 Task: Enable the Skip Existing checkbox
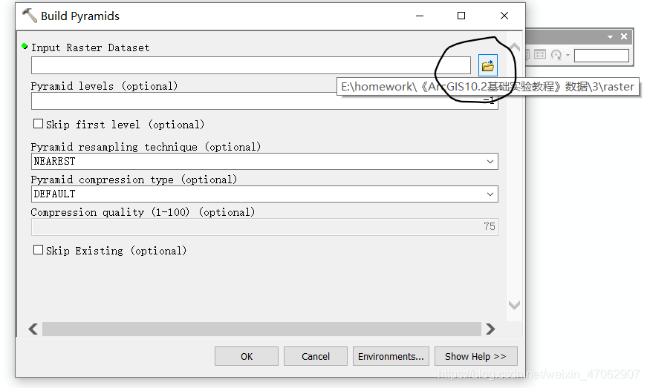pos(38,250)
